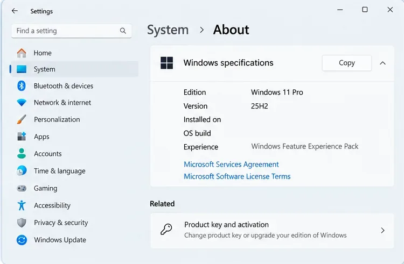
Task: Collapse the Windows specifications section
Action: click(382, 63)
